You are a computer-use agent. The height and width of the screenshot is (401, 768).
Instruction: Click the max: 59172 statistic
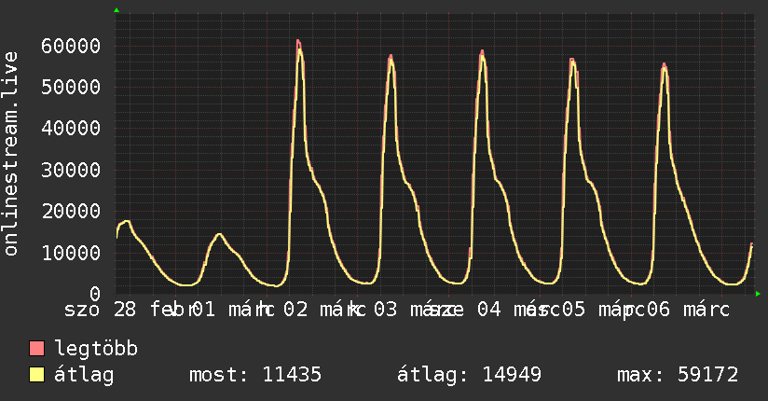(678, 375)
